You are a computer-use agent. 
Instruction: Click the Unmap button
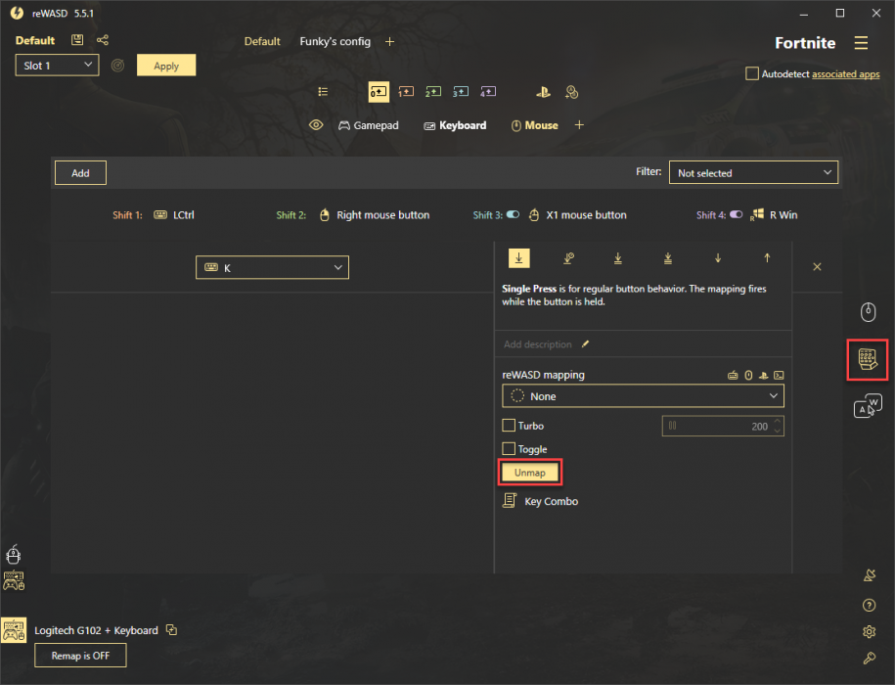pyautogui.click(x=530, y=473)
